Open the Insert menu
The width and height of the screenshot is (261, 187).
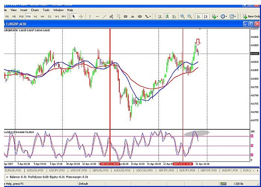coord(24,10)
